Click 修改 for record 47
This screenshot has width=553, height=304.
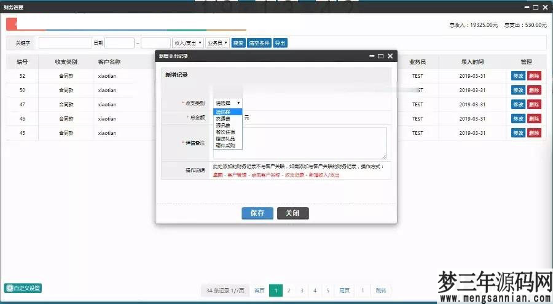(x=518, y=104)
